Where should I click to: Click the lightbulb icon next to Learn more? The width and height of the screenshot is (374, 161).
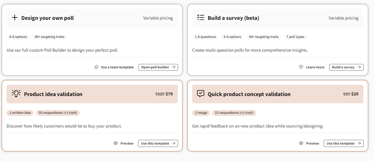[301, 67]
